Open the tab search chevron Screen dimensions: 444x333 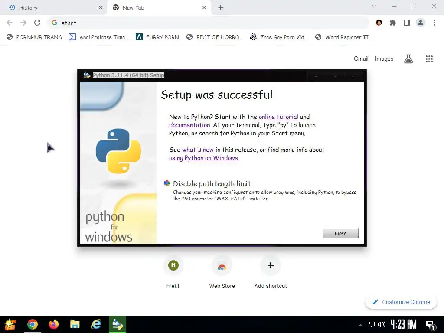(x=374, y=6)
